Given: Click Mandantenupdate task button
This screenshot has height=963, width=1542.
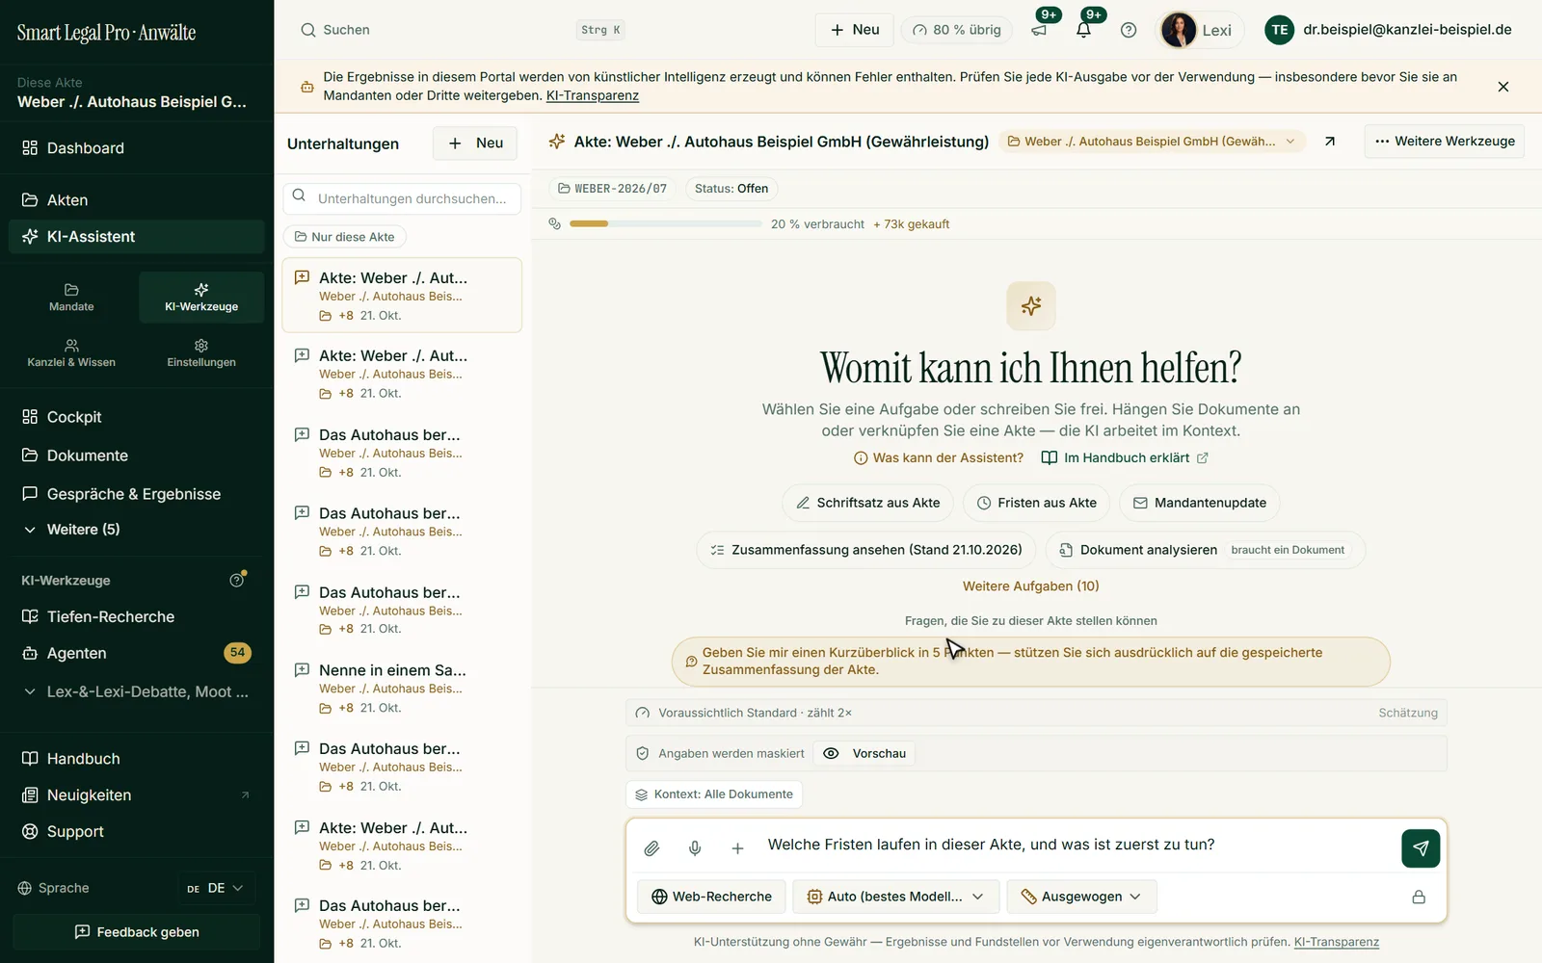Looking at the screenshot, I should tap(1199, 503).
